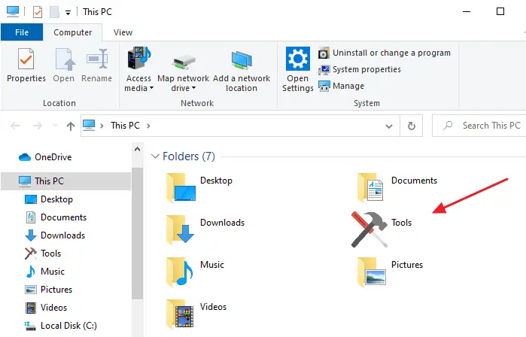Open the Quick Access Toolbar customize dropdown
Screen dimensions: 526x337
point(68,13)
